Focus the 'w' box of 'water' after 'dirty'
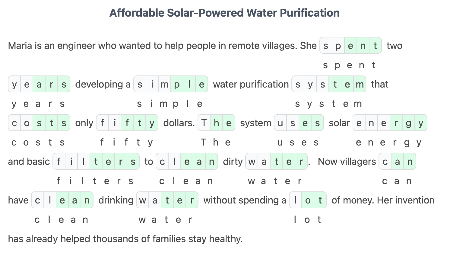The image size is (450, 253). (x=252, y=162)
